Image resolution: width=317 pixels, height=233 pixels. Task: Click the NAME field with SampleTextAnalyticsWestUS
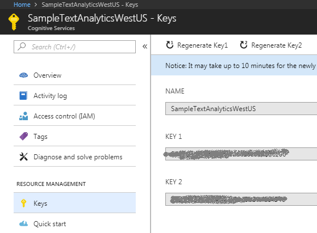241,109
